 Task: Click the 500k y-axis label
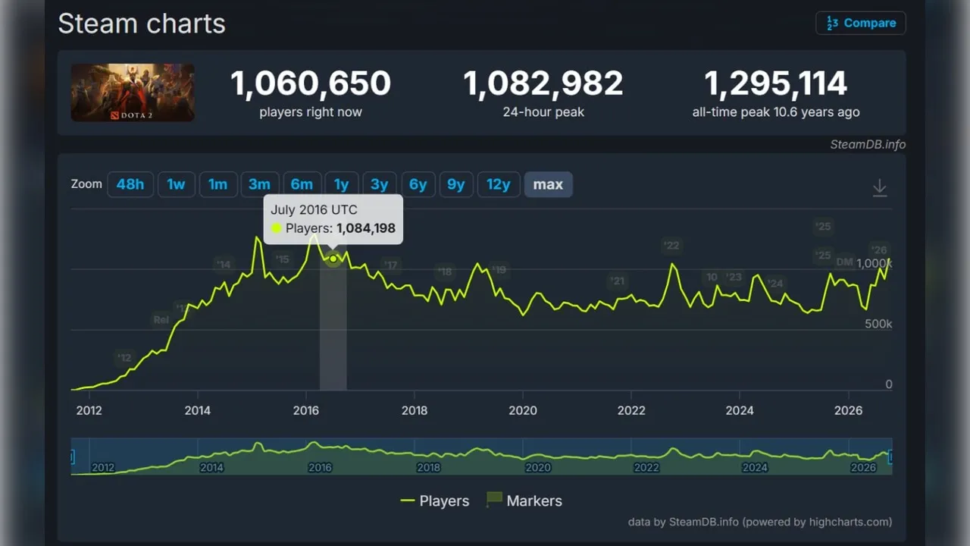coord(878,324)
